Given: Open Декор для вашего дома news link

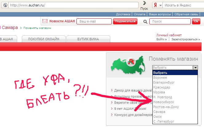Looking at the screenshot, I should tap(133, 90).
